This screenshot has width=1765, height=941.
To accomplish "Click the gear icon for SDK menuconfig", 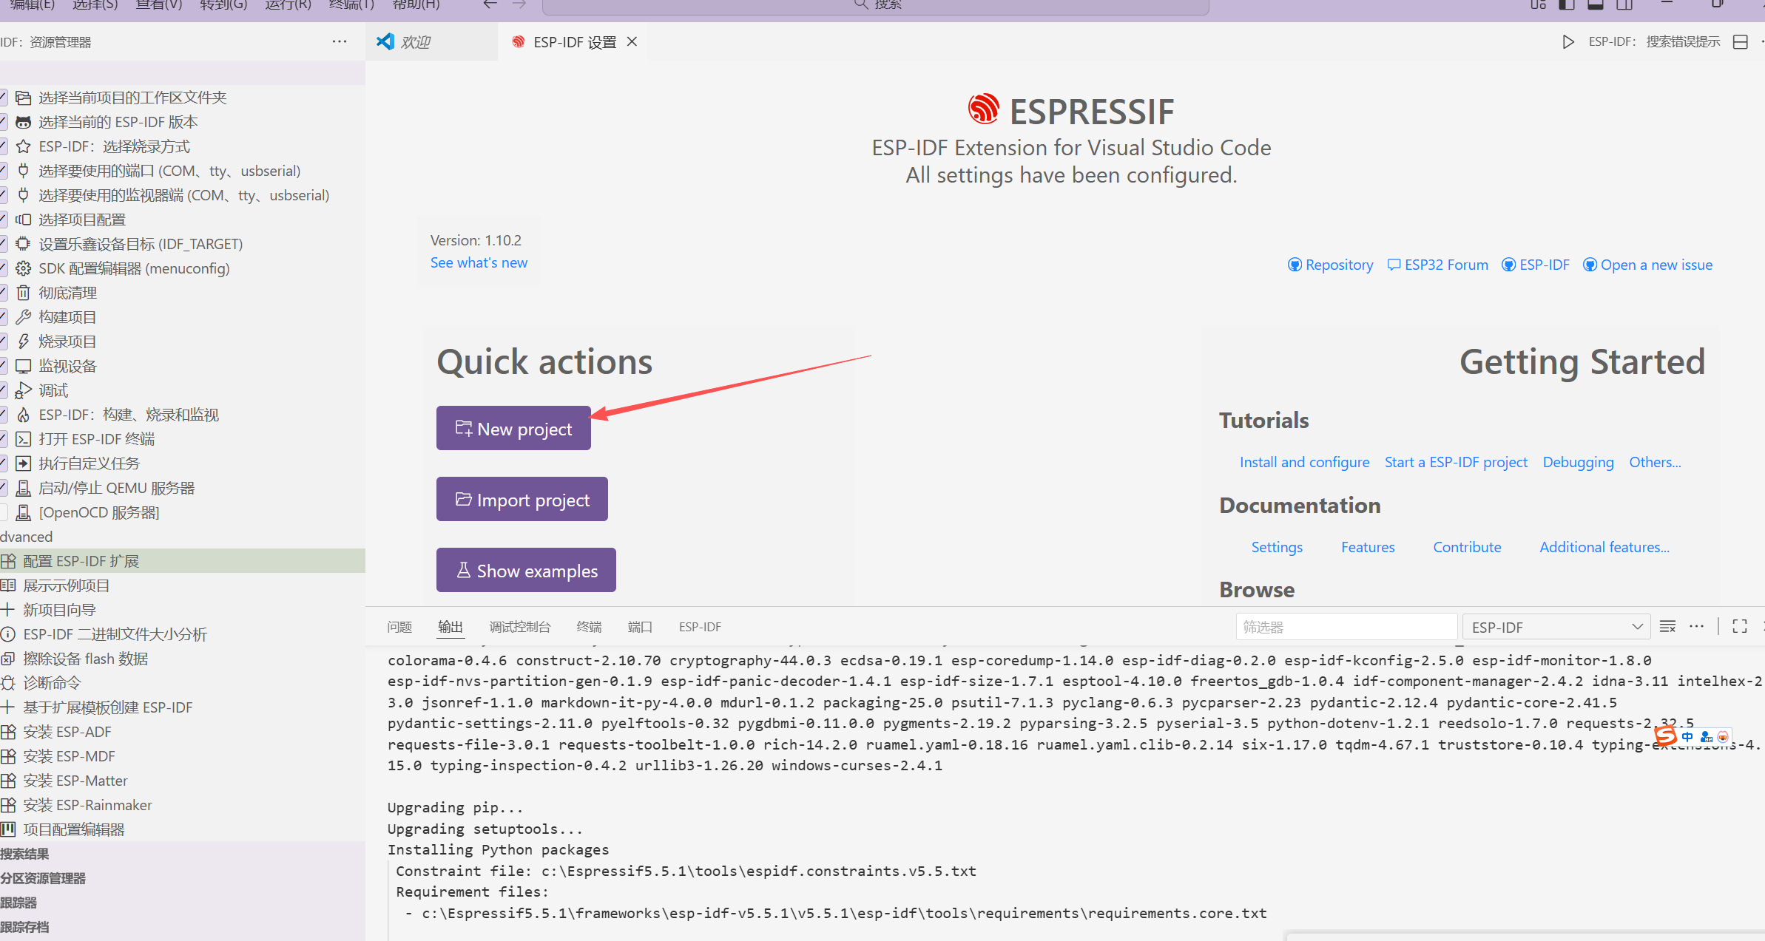I will pyautogui.click(x=24, y=268).
